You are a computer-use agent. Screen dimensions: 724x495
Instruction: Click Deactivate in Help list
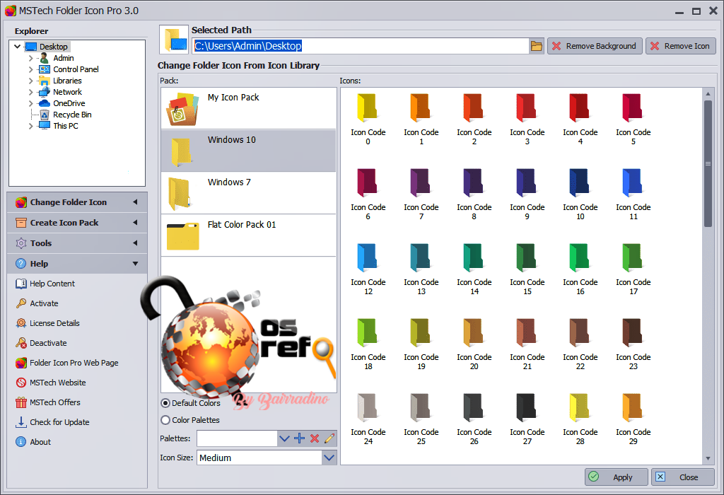(41, 343)
